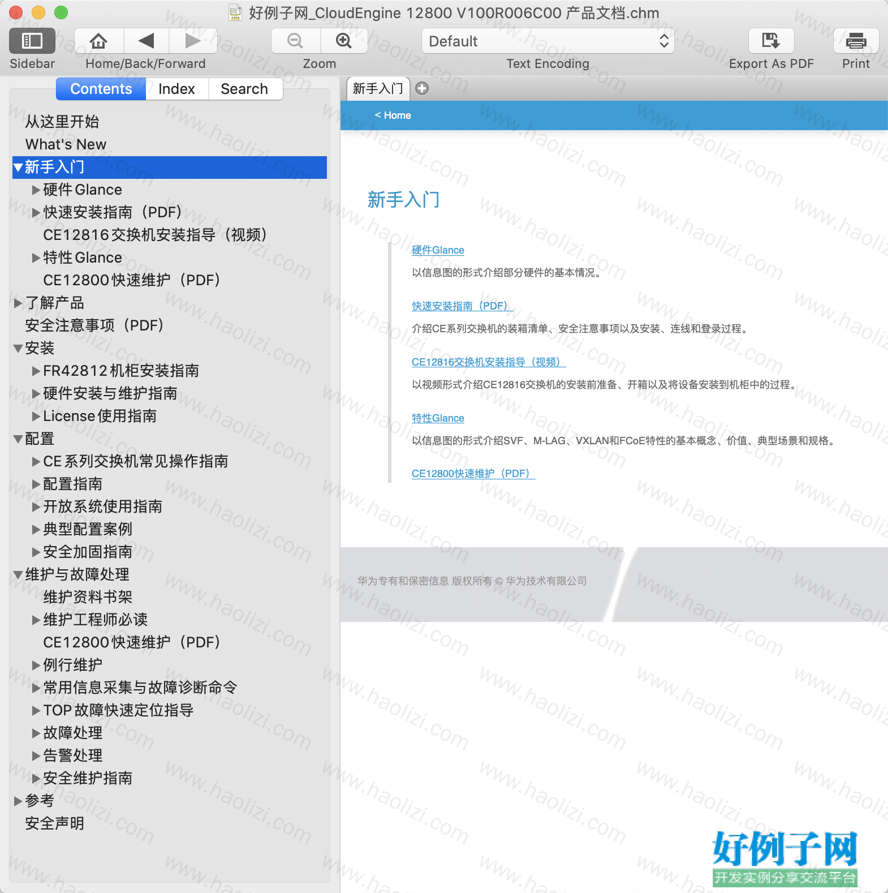Expand FR42812 机柜安装指南 node

(x=36, y=371)
